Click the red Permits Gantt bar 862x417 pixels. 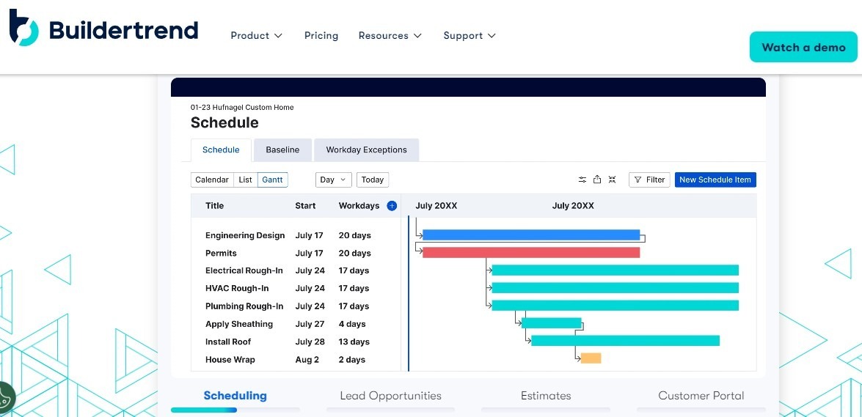point(531,252)
